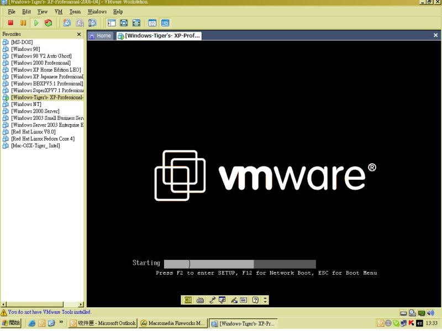Viewport: 442px width, 331px height.
Task: Click the green Power On play icon
Action: [x=36, y=23]
